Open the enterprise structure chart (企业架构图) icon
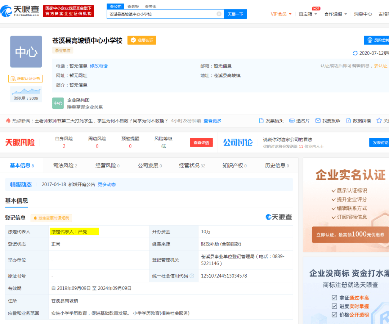Image resolution: width=389 pixels, height=324 pixels. coord(58,103)
